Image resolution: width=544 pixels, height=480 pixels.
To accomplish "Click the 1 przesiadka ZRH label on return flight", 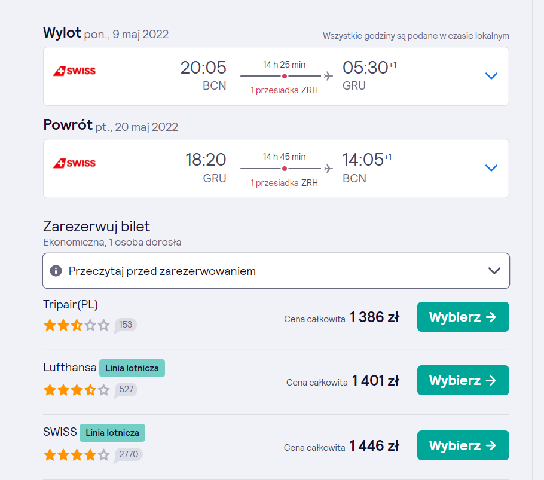I will tap(284, 183).
